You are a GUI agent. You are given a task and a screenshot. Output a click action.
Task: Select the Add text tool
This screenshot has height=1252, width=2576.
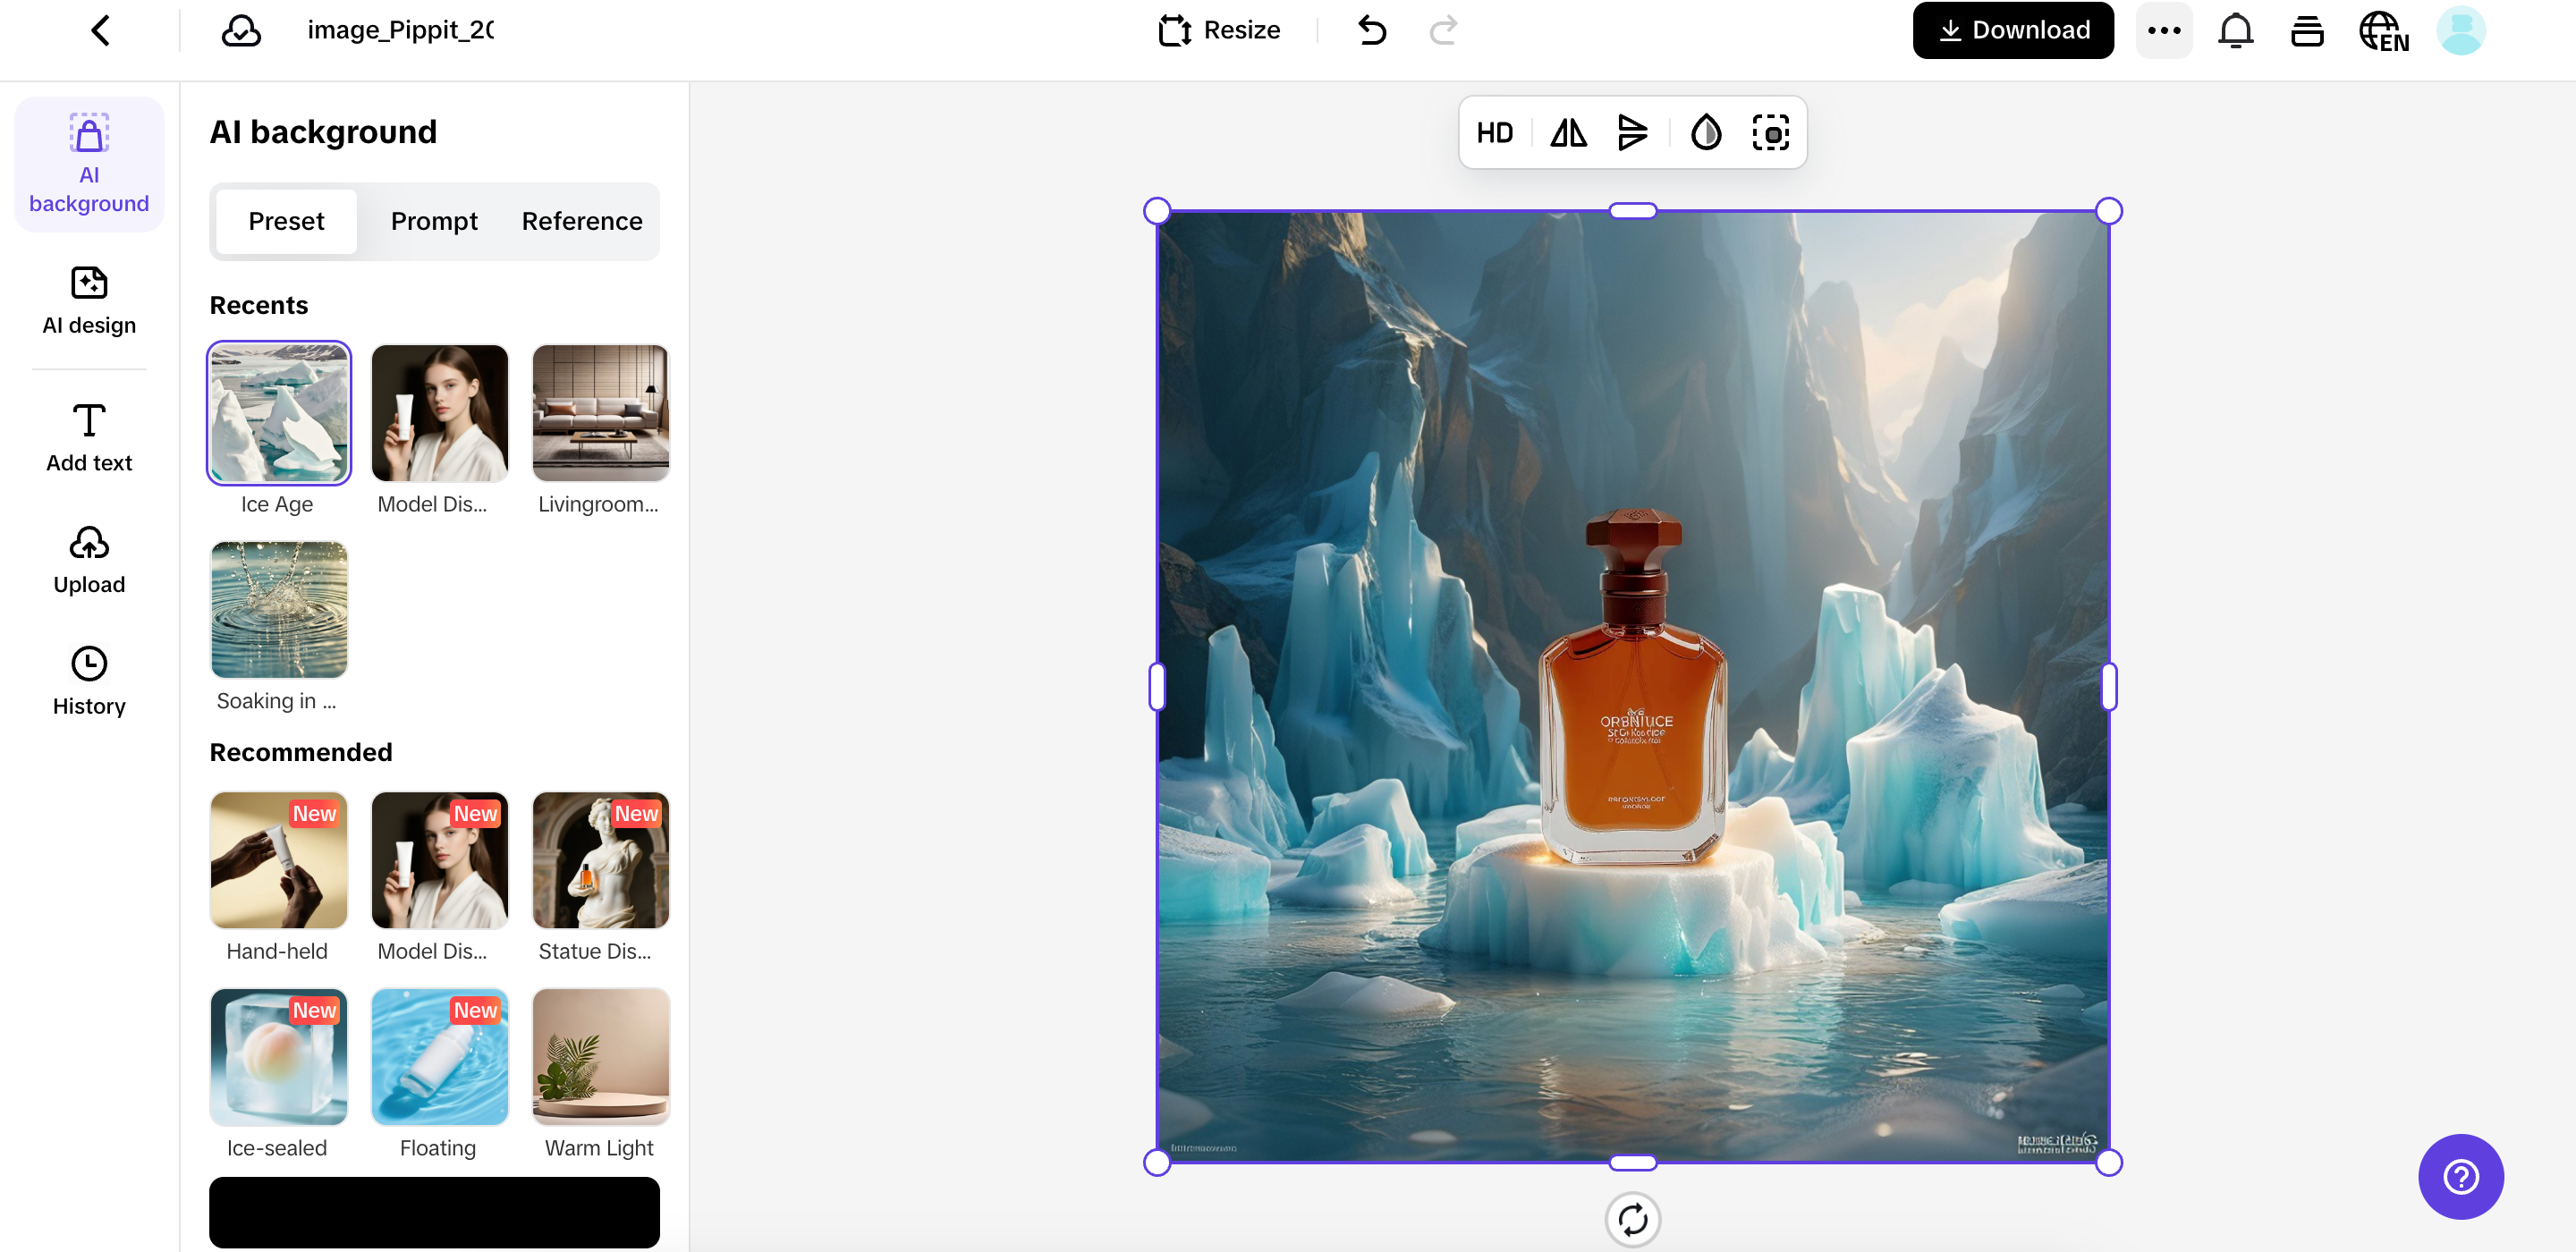(88, 437)
